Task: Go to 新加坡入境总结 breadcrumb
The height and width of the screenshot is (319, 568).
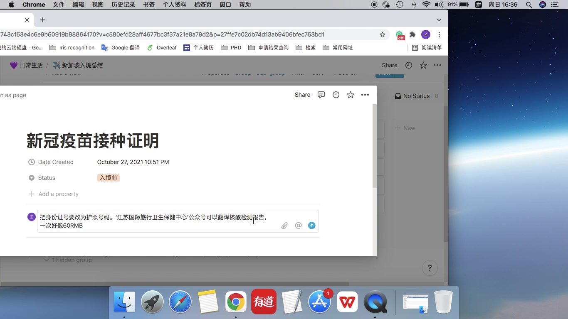Action: 78,65
